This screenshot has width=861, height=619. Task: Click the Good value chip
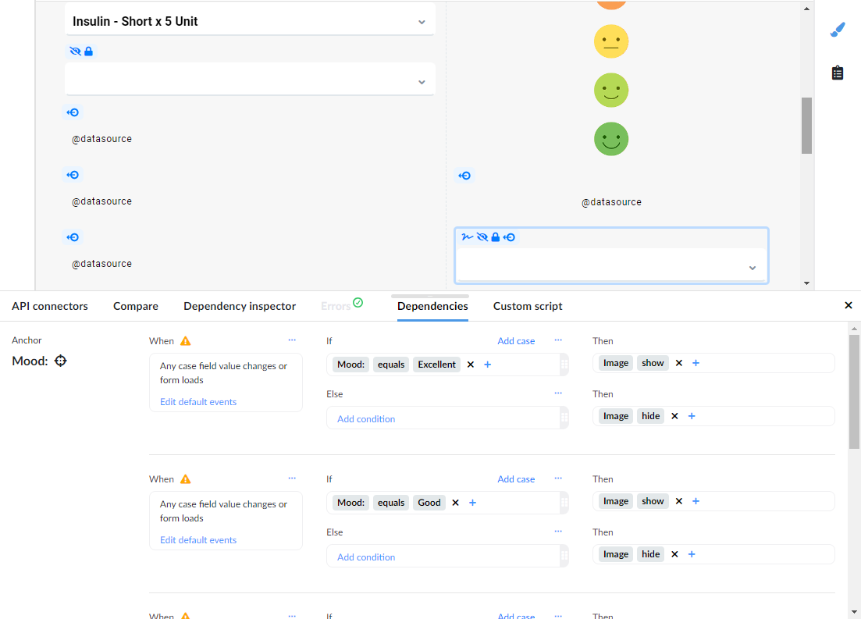(429, 503)
